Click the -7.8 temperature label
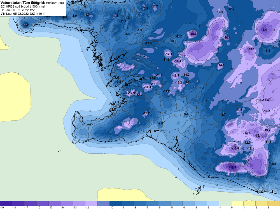 (x=160, y=123)
